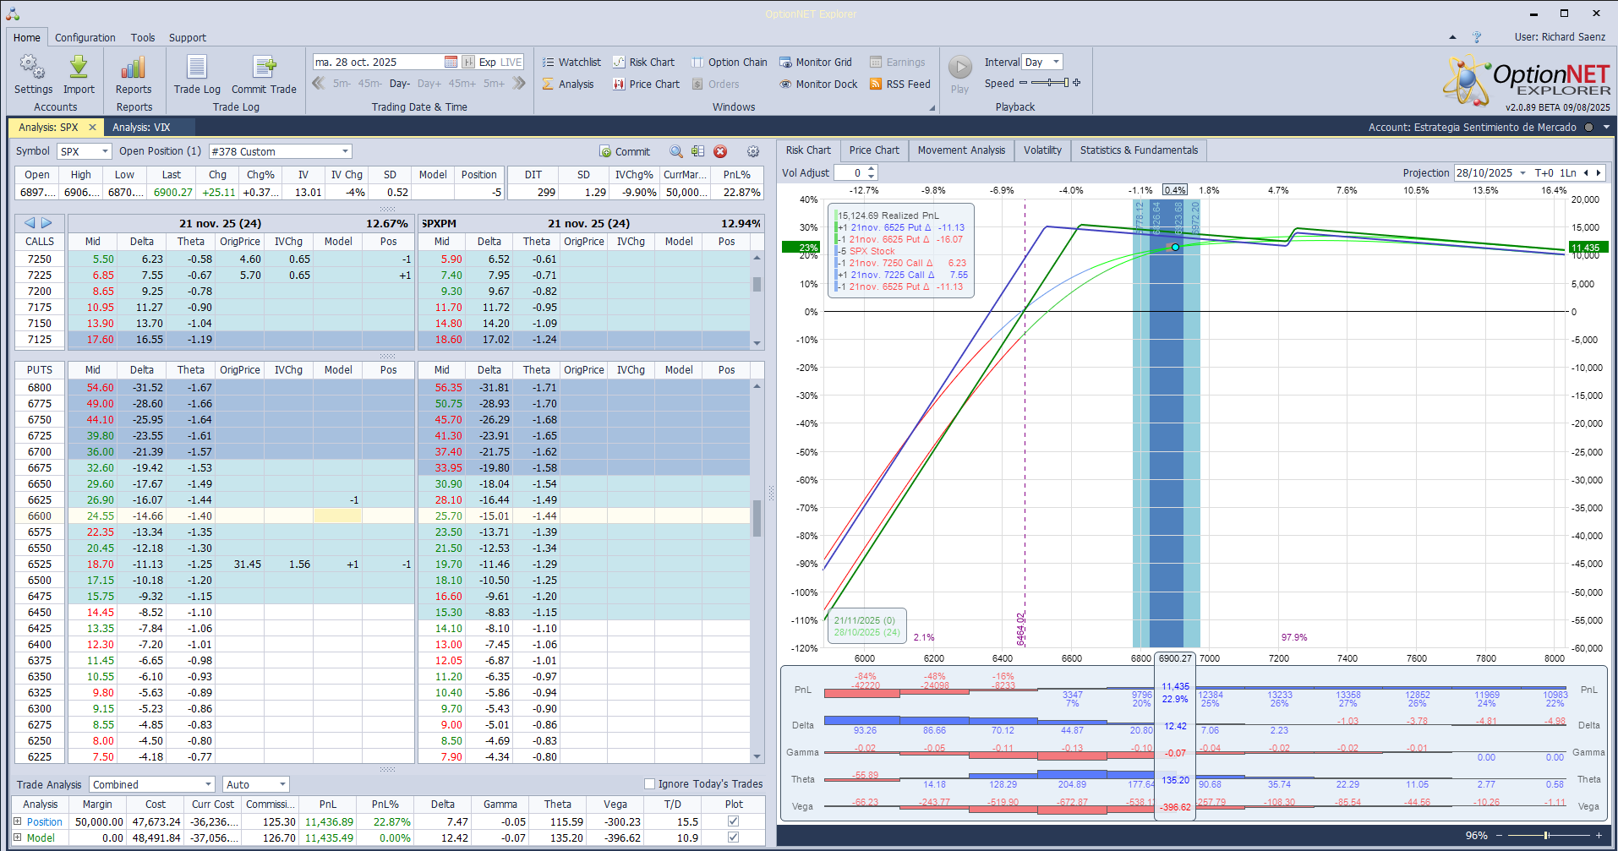This screenshot has width=1618, height=851.
Task: Click the Play playback button
Action: tap(959, 67)
